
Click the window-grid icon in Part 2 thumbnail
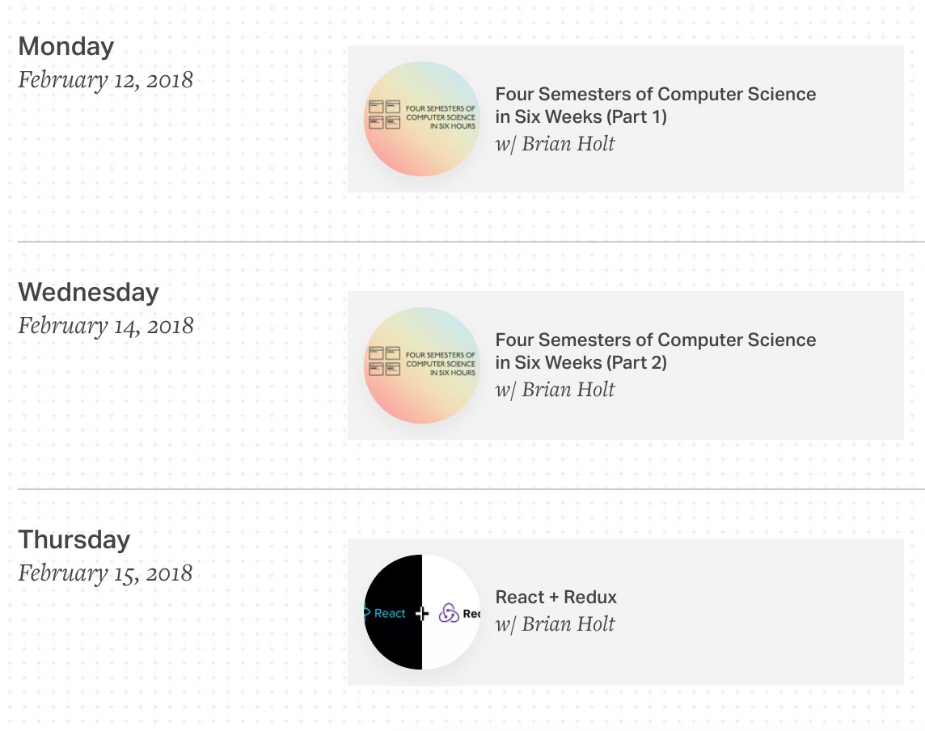click(x=385, y=361)
